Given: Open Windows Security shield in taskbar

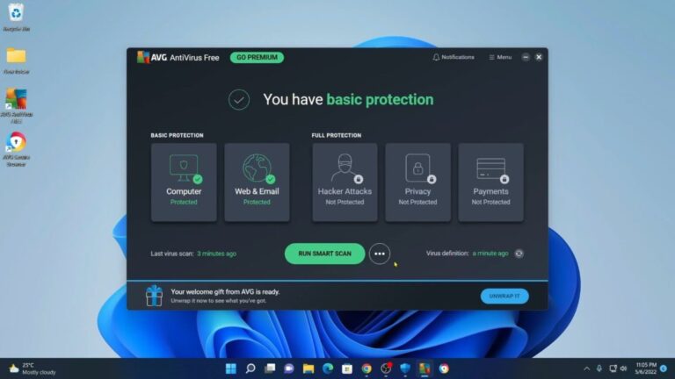Looking at the screenshot, I should (x=405, y=368).
